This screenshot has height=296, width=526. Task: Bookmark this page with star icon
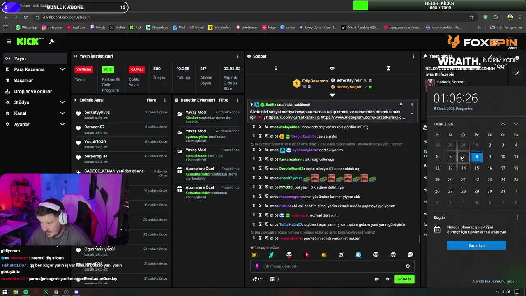[x=472, y=17]
